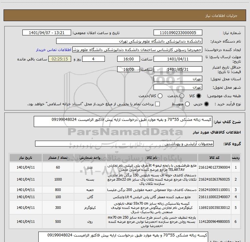Toggle the اسناد خزانه اسلامی payment checkbox
Viewport: 250px width, 242px height.
click(x=157, y=104)
